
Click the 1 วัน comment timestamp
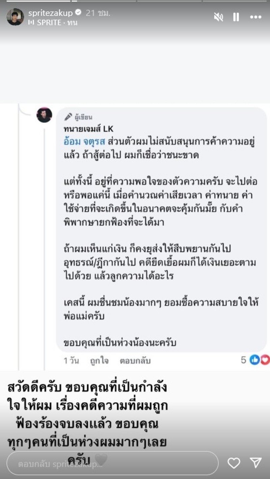71,361
